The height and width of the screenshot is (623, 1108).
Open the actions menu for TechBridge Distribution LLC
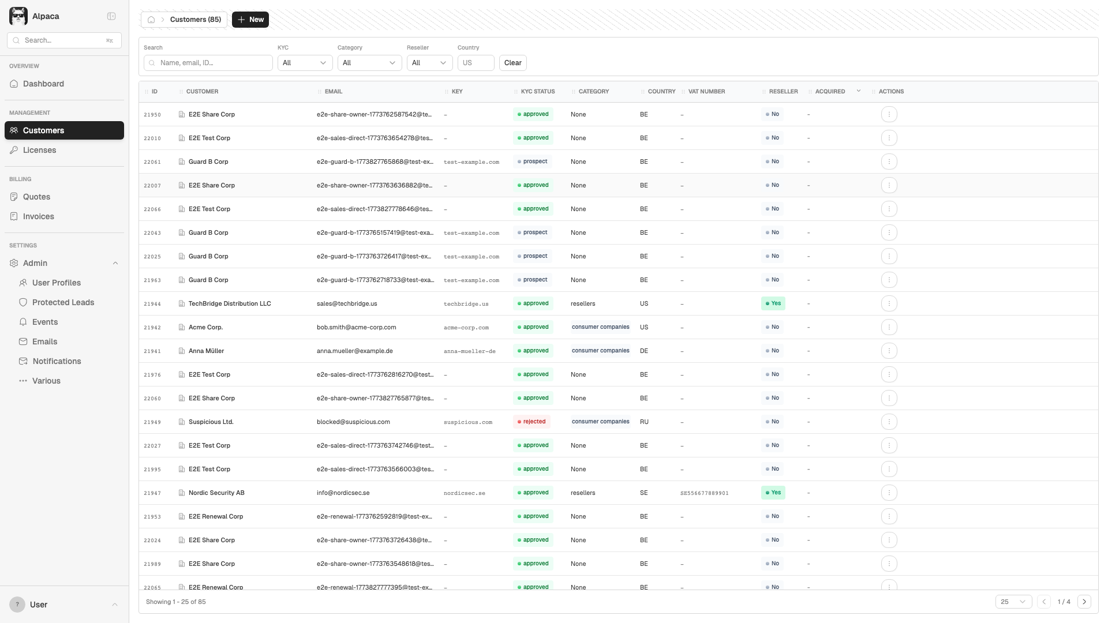tap(889, 303)
